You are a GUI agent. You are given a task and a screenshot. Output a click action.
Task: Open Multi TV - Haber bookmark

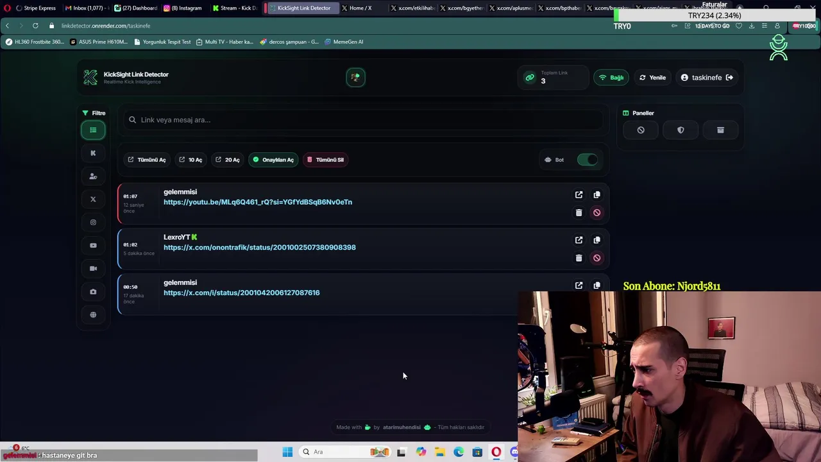[x=224, y=42]
